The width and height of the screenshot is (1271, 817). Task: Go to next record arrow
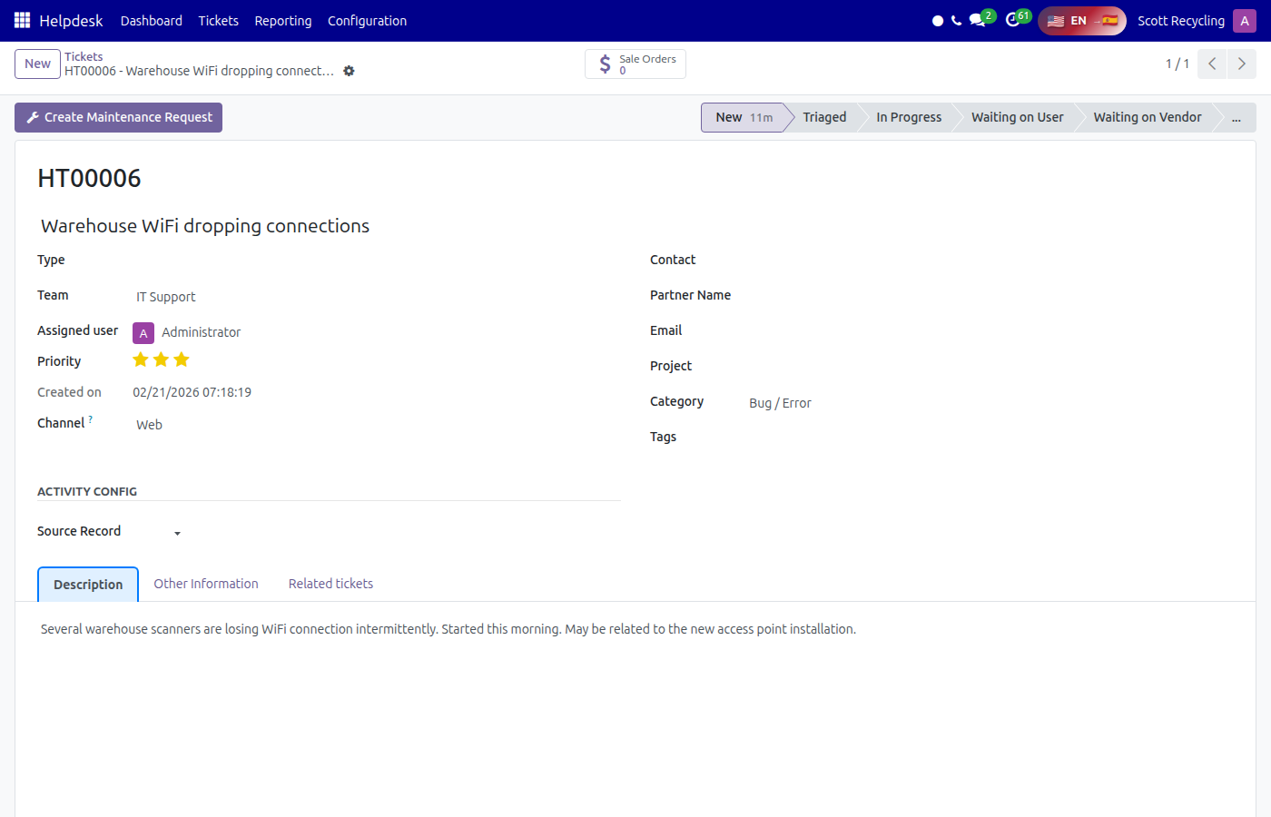[x=1242, y=64]
